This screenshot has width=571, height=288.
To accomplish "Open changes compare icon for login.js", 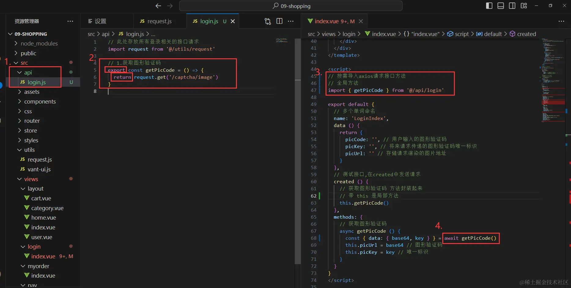I will point(268,21).
